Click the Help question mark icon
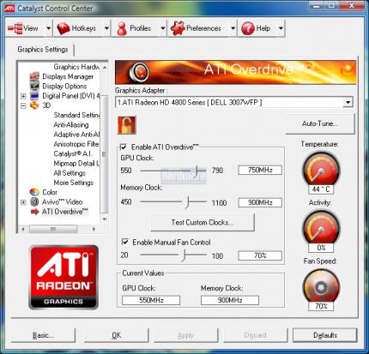Screen dimensions: 369x354 point(247,28)
